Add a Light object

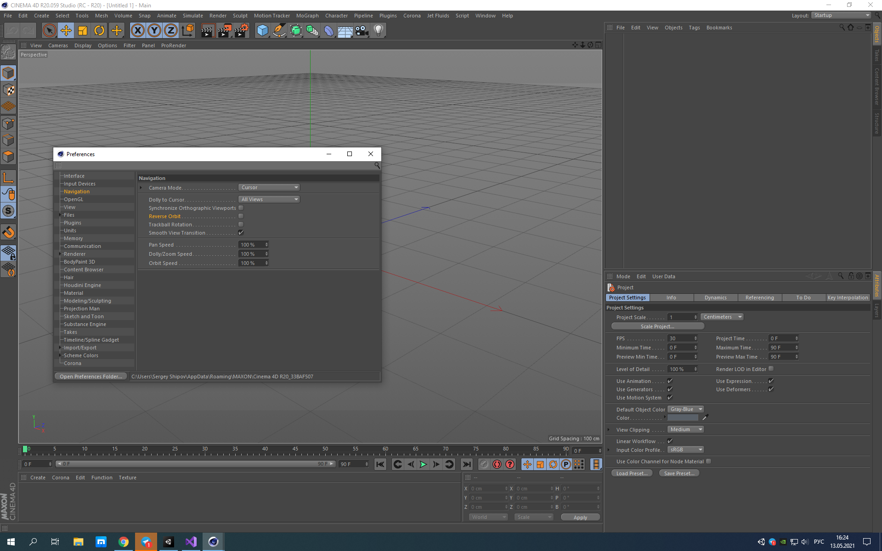pyautogui.click(x=379, y=31)
